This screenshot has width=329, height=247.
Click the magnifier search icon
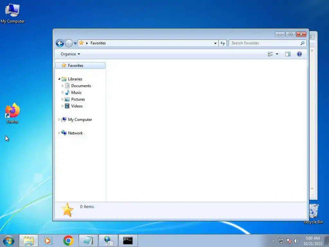coord(302,43)
